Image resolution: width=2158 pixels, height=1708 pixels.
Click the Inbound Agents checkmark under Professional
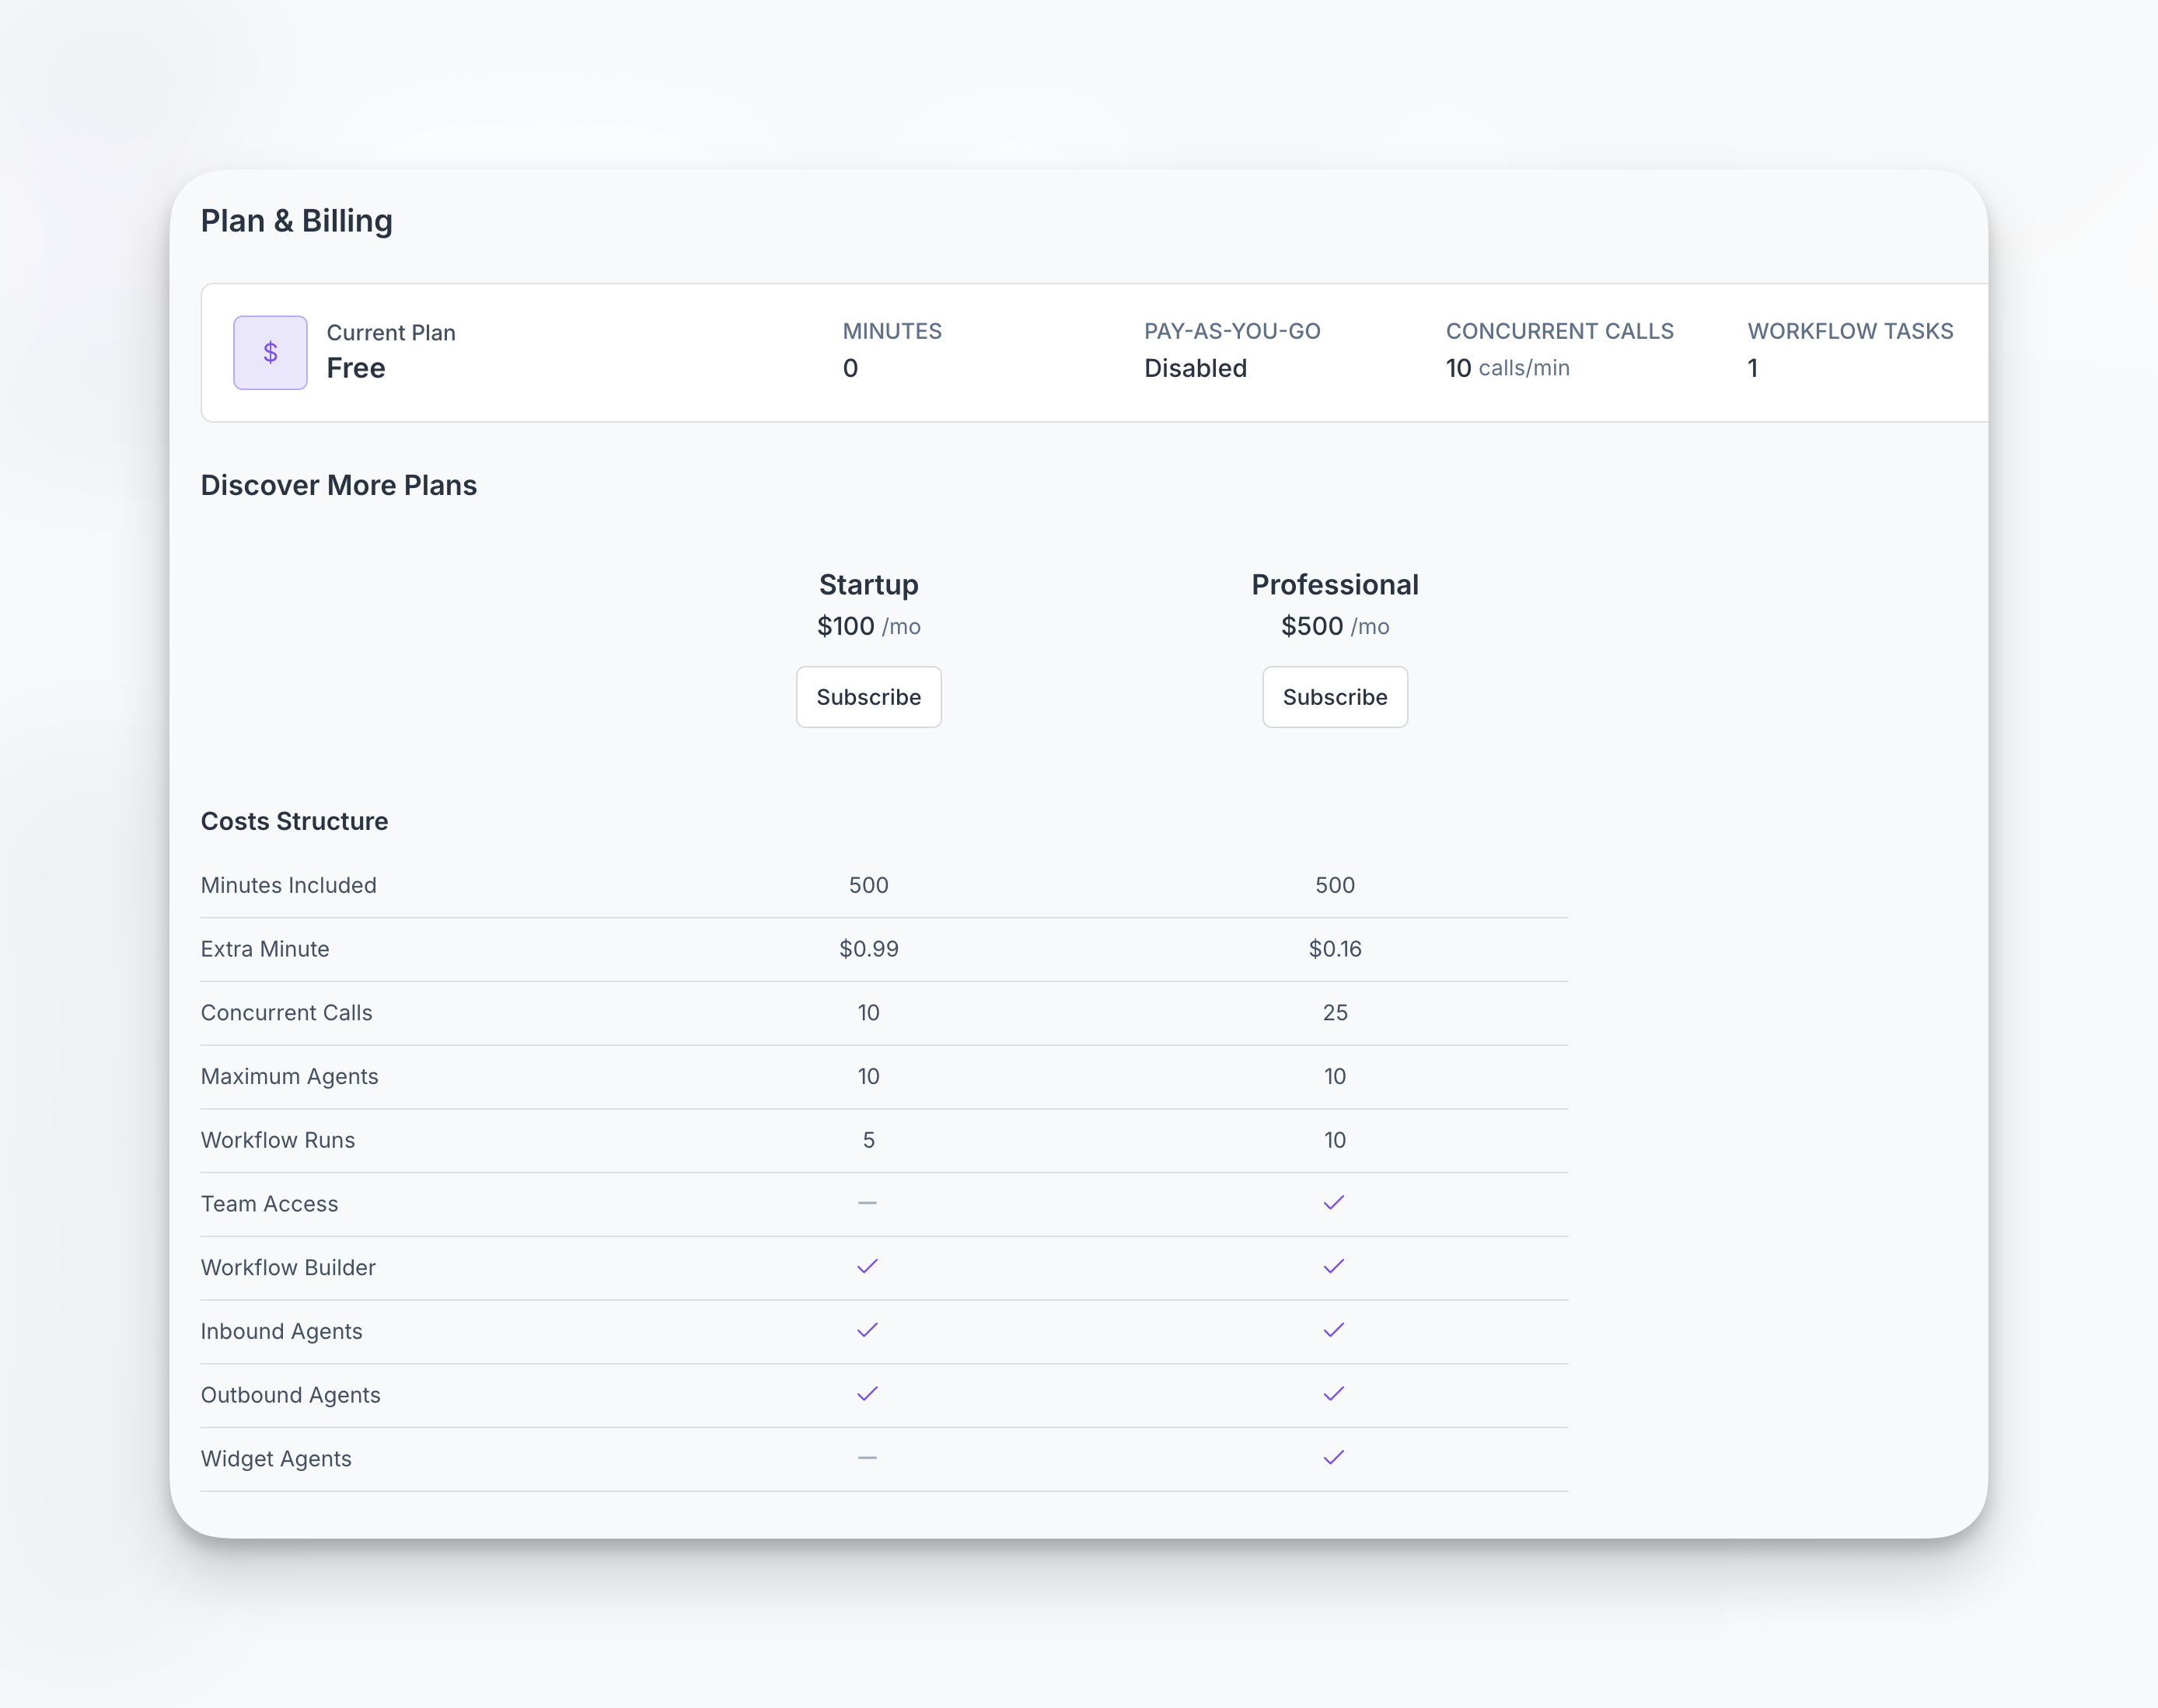(x=1334, y=1330)
